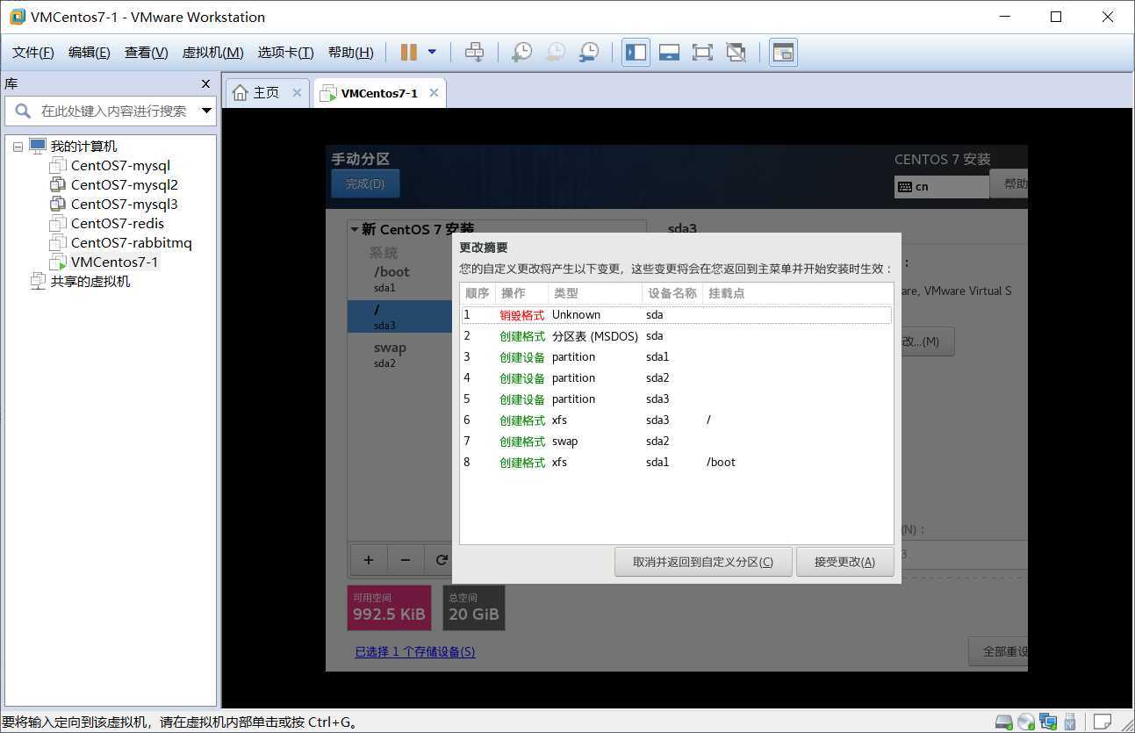Screen dimensions: 1135x733
Task: Enter full screen mode icon
Action: click(702, 53)
